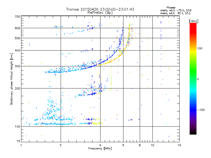Click the x-axis '2' tick label
The width and height of the screenshot is (211, 158).
61,145
